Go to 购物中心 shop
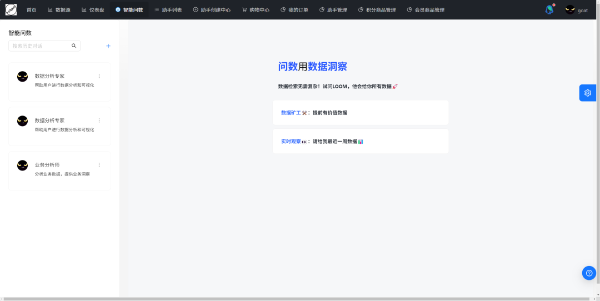 tap(256, 10)
